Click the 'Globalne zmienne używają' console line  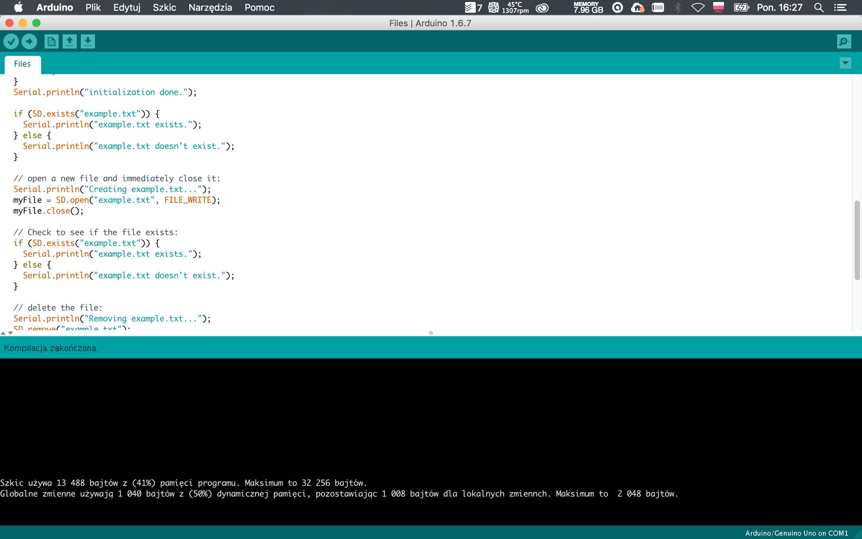click(339, 494)
